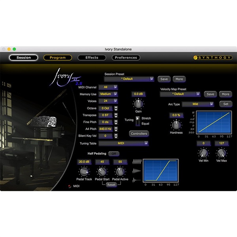Open the Velocity Map Preset dropdown

coord(180,94)
